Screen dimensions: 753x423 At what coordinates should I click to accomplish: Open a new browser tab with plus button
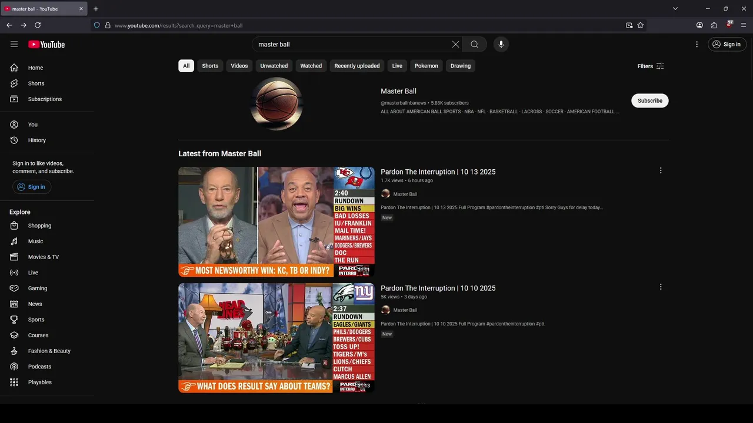coord(96,9)
